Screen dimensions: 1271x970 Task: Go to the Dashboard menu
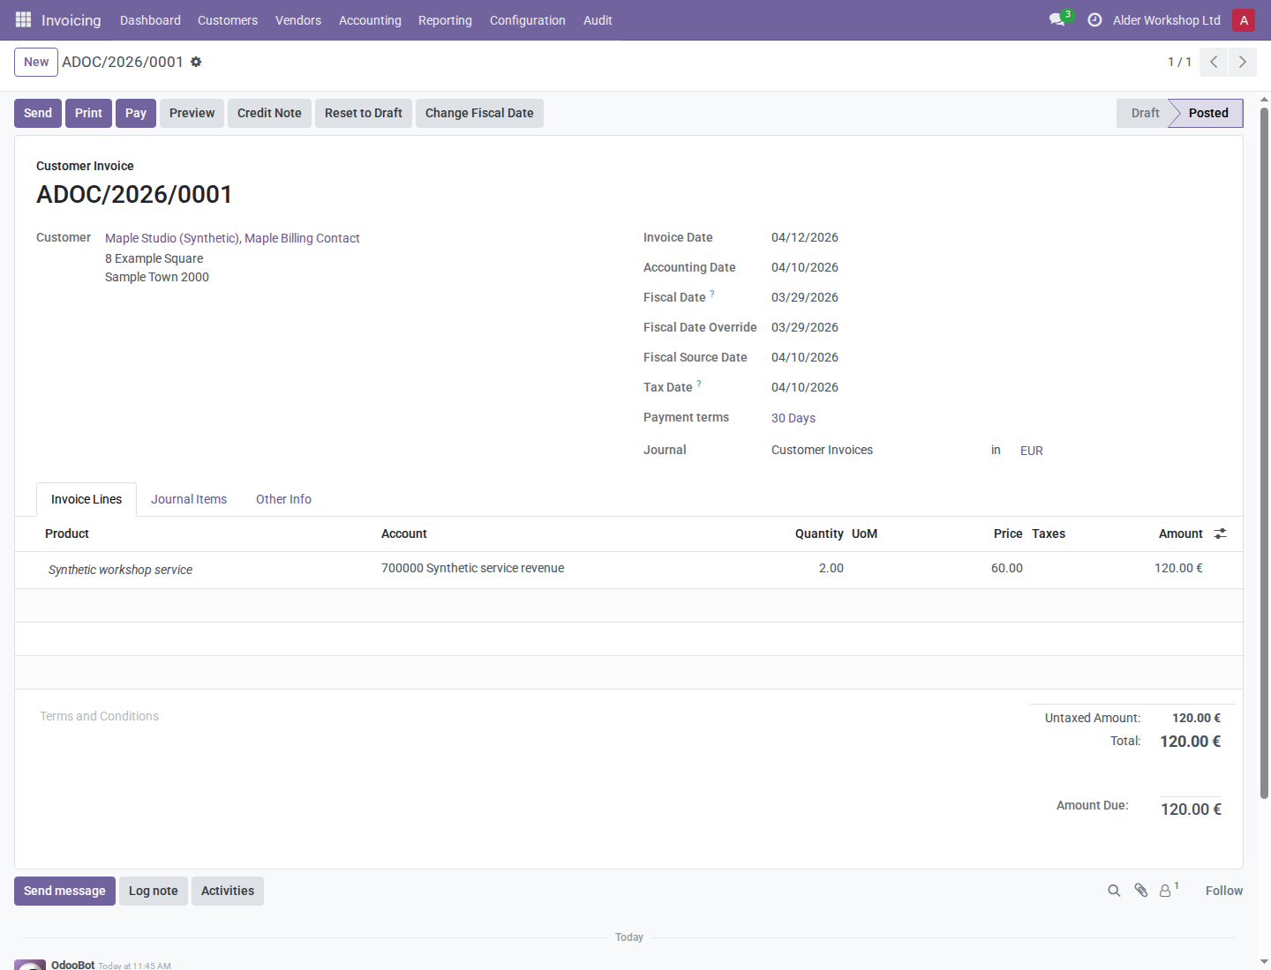point(150,20)
